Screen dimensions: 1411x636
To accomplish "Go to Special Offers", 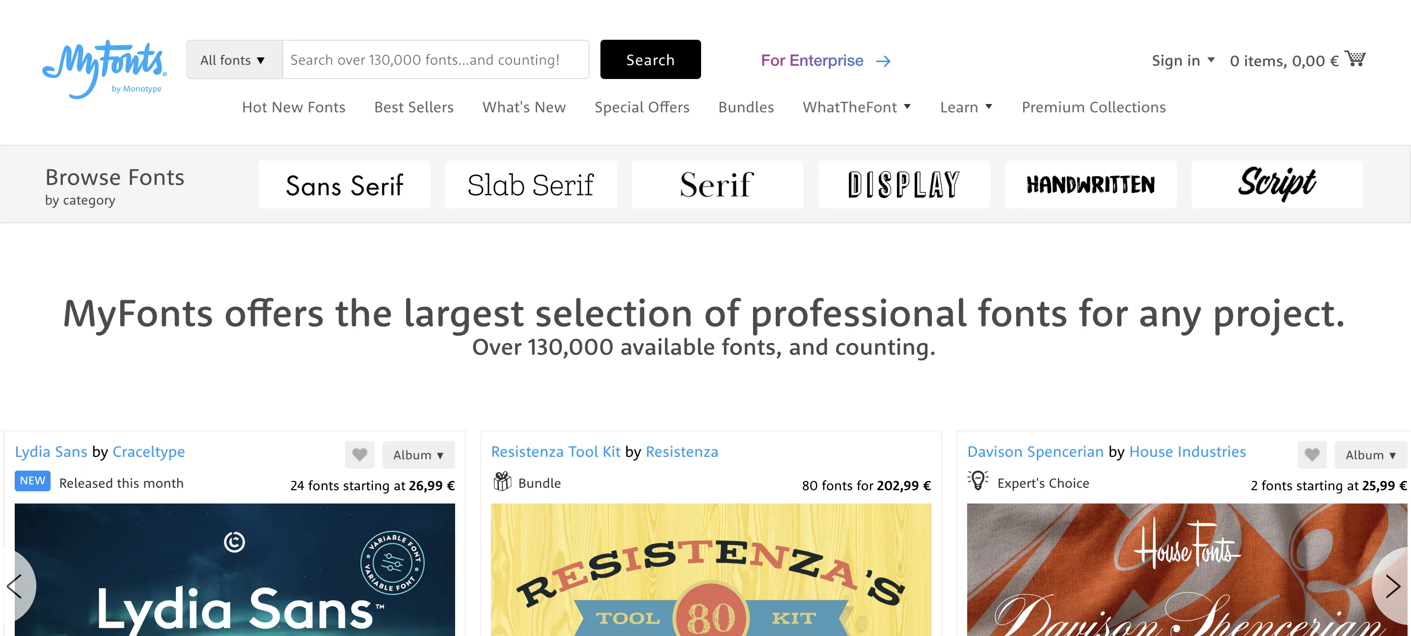I will (641, 107).
